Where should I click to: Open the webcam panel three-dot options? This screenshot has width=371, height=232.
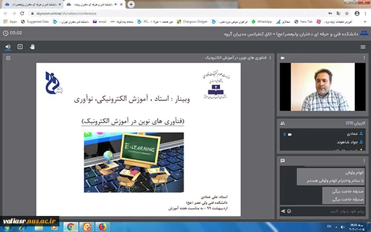click(364, 58)
